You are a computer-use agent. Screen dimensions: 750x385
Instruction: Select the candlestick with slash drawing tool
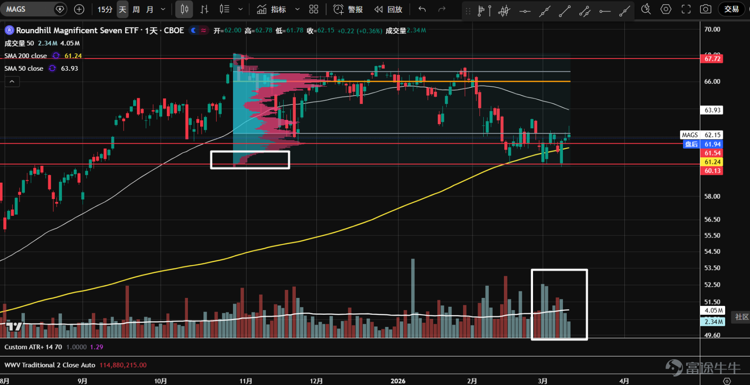coord(504,11)
